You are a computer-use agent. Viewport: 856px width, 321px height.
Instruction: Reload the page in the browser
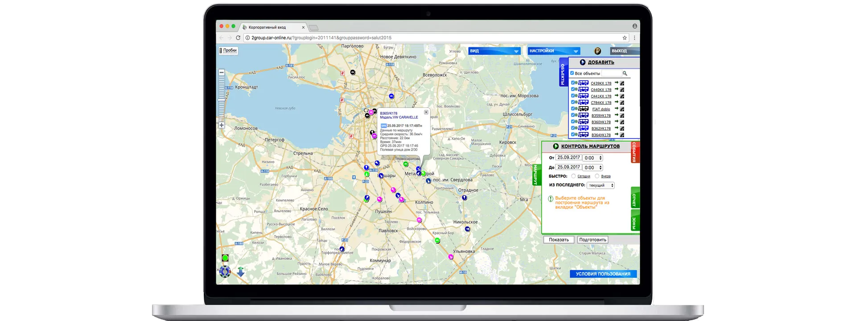238,38
